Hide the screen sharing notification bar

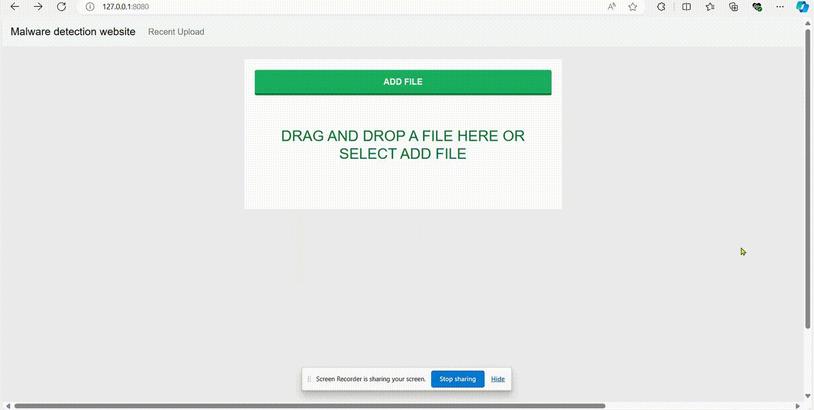pos(498,379)
